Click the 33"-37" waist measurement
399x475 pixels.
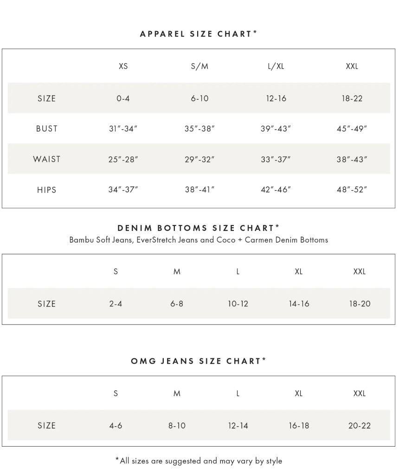(x=276, y=159)
